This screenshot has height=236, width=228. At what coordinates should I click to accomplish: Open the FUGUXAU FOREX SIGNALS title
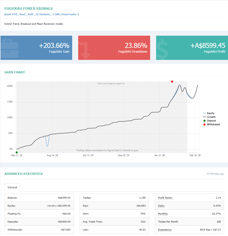tap(28, 8)
